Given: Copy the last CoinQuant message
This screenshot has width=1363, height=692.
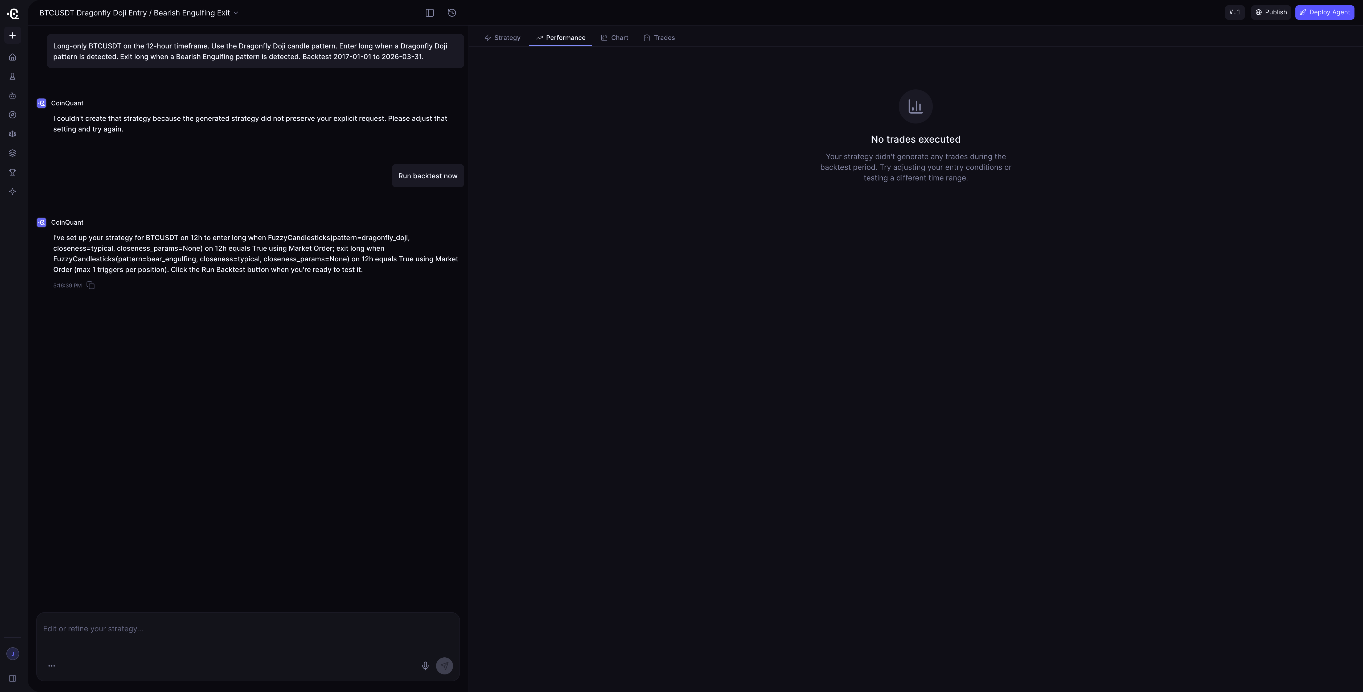Looking at the screenshot, I should tap(91, 286).
